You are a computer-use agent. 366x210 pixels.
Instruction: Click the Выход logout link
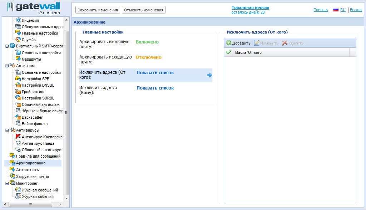(356, 10)
